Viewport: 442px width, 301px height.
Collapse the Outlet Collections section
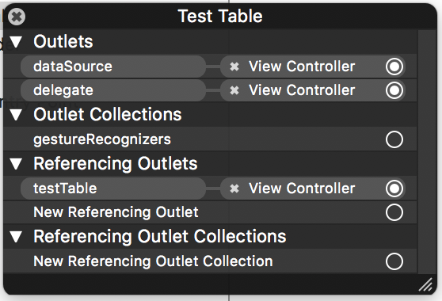coord(16,115)
